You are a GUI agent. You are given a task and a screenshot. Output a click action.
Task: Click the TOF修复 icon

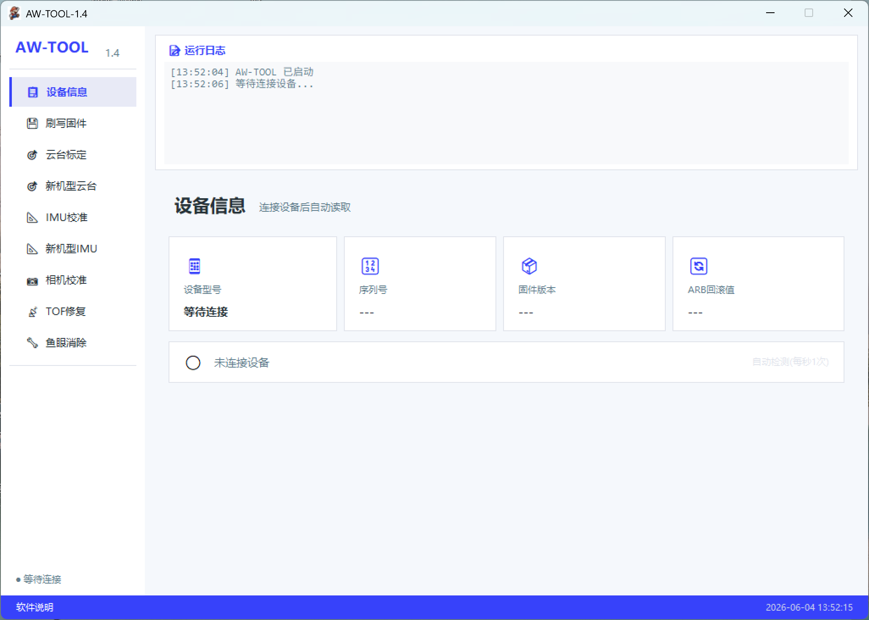[x=32, y=312]
